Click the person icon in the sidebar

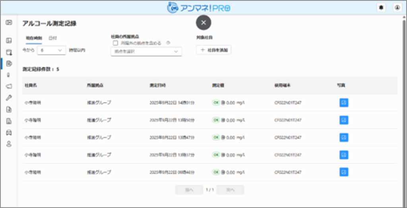coord(9,144)
